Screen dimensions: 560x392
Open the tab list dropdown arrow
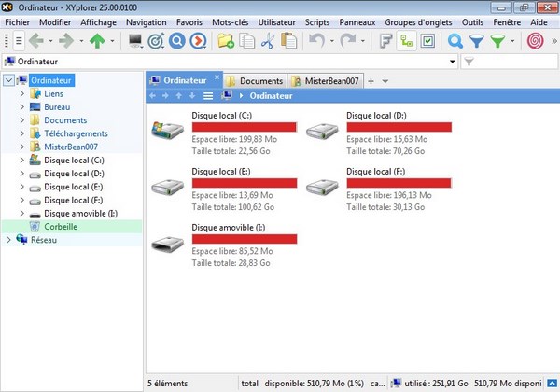(385, 81)
